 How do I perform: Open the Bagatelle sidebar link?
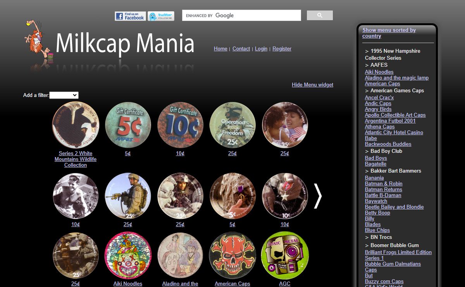pos(375,164)
